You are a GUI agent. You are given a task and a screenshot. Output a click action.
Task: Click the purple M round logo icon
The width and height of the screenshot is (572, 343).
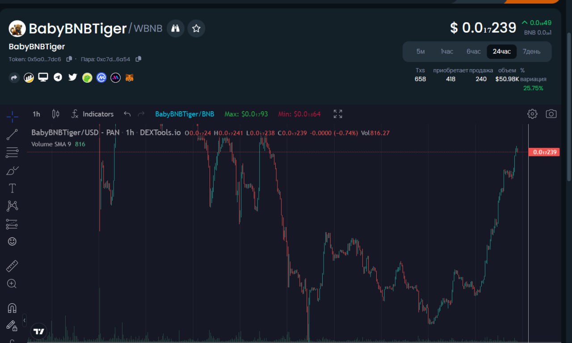pos(116,78)
